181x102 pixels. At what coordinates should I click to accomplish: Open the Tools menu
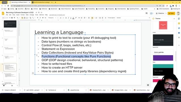point(36,15)
